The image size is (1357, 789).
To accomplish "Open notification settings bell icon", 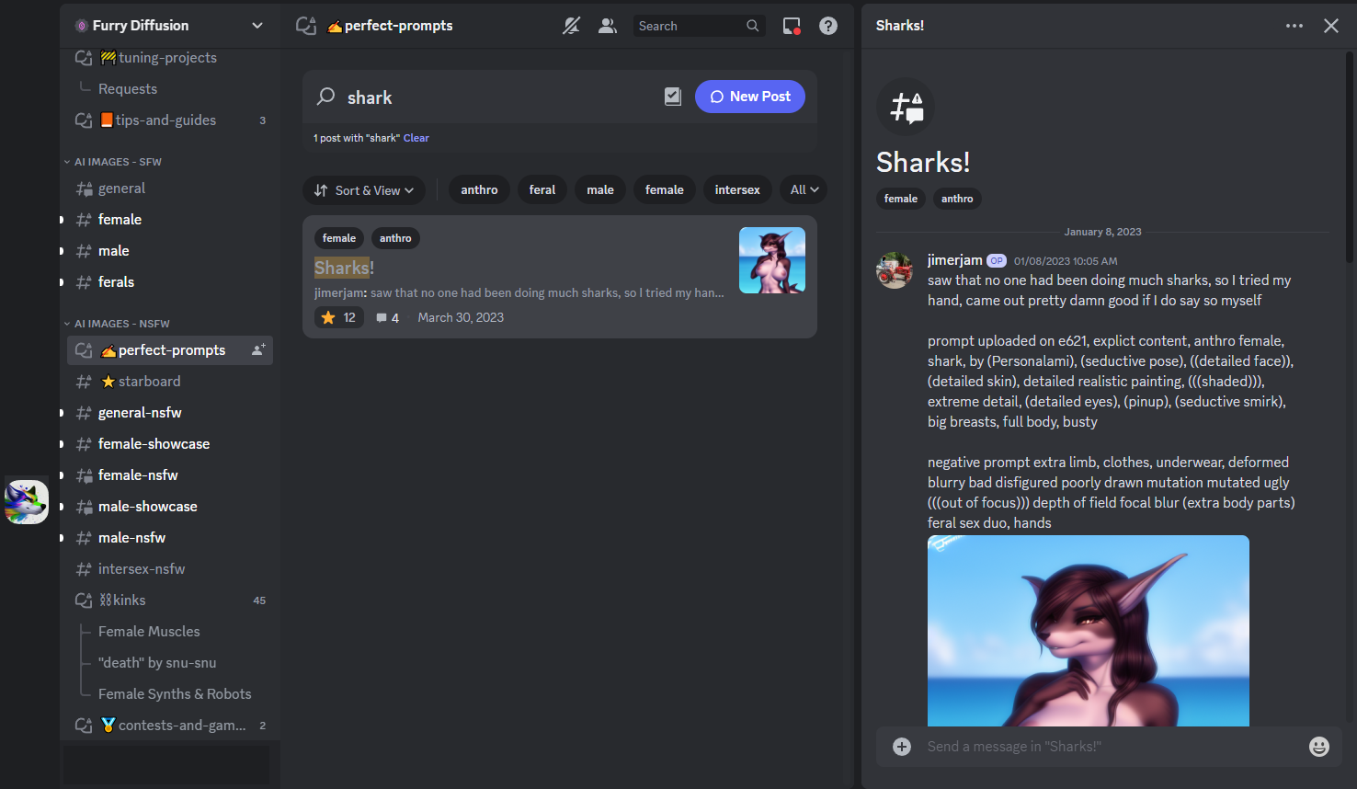I will coord(571,26).
